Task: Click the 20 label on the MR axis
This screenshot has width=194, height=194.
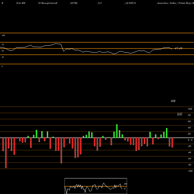Action: click(x=189, y=134)
